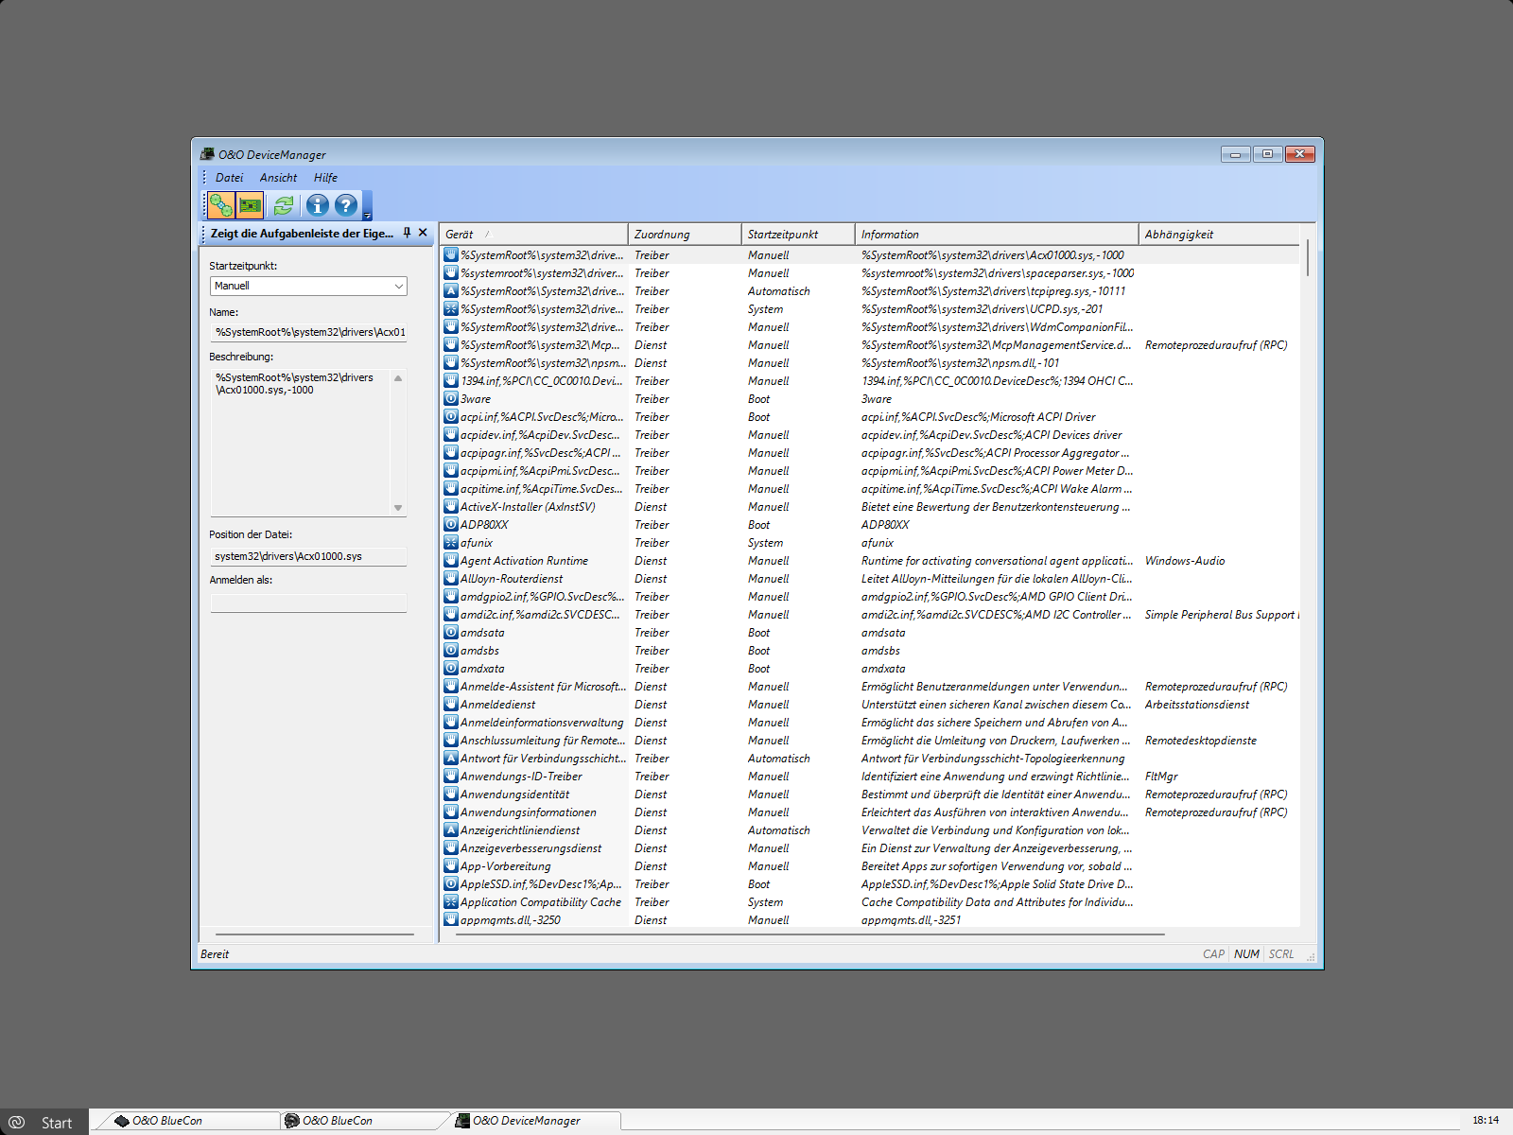Image resolution: width=1513 pixels, height=1135 pixels.
Task: Toggle the services view toolbar icon with green gears
Action: [220, 205]
